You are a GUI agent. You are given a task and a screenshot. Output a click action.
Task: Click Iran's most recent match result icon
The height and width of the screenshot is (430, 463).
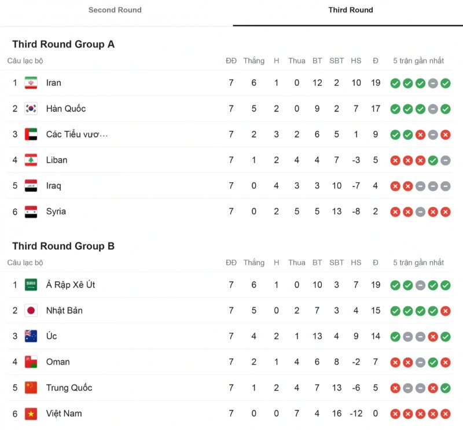pyautogui.click(x=446, y=83)
